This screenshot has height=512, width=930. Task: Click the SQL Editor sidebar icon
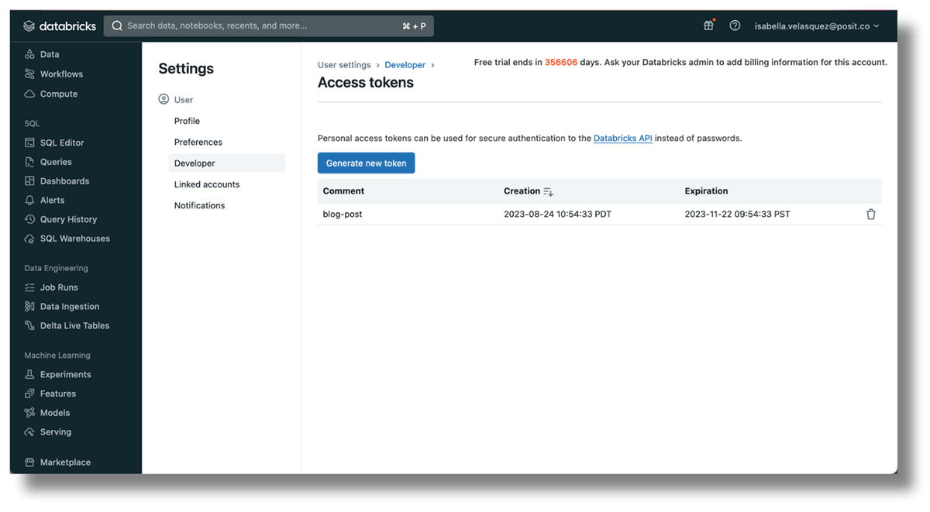[x=29, y=143]
